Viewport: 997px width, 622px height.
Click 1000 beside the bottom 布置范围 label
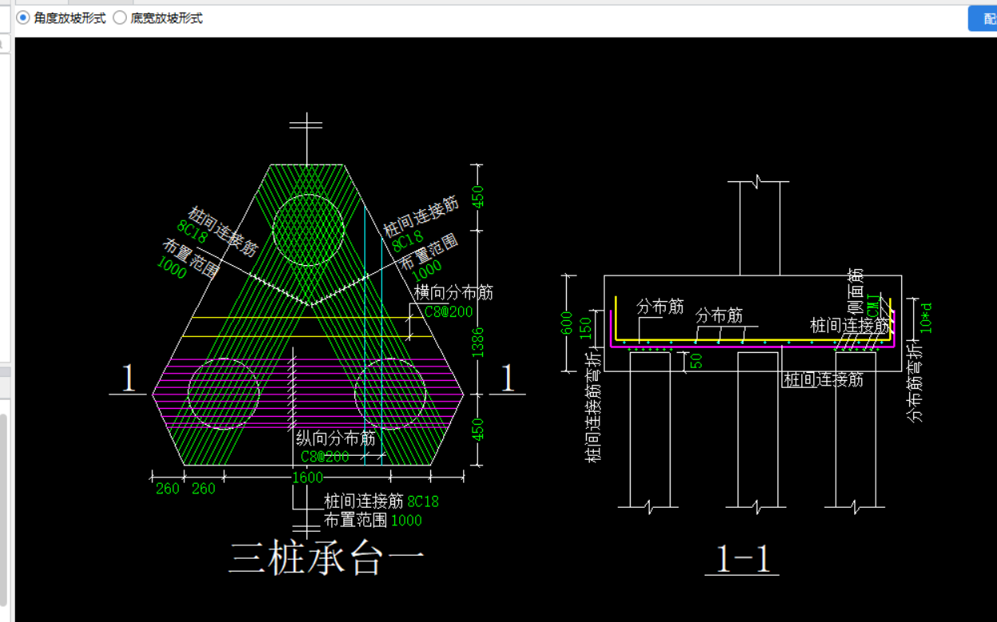406,521
